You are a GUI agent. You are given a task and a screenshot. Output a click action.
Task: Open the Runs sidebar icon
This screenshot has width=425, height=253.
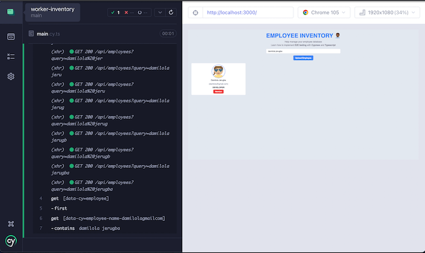[10, 36]
